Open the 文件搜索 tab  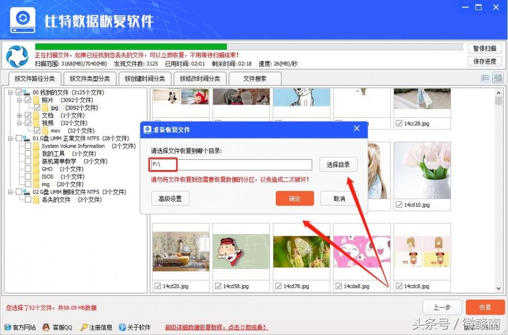(255, 79)
